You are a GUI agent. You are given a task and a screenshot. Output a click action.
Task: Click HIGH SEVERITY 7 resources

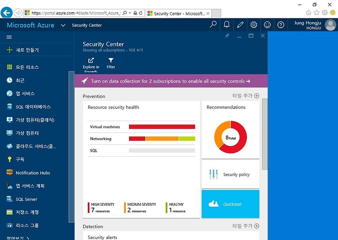click(x=101, y=208)
